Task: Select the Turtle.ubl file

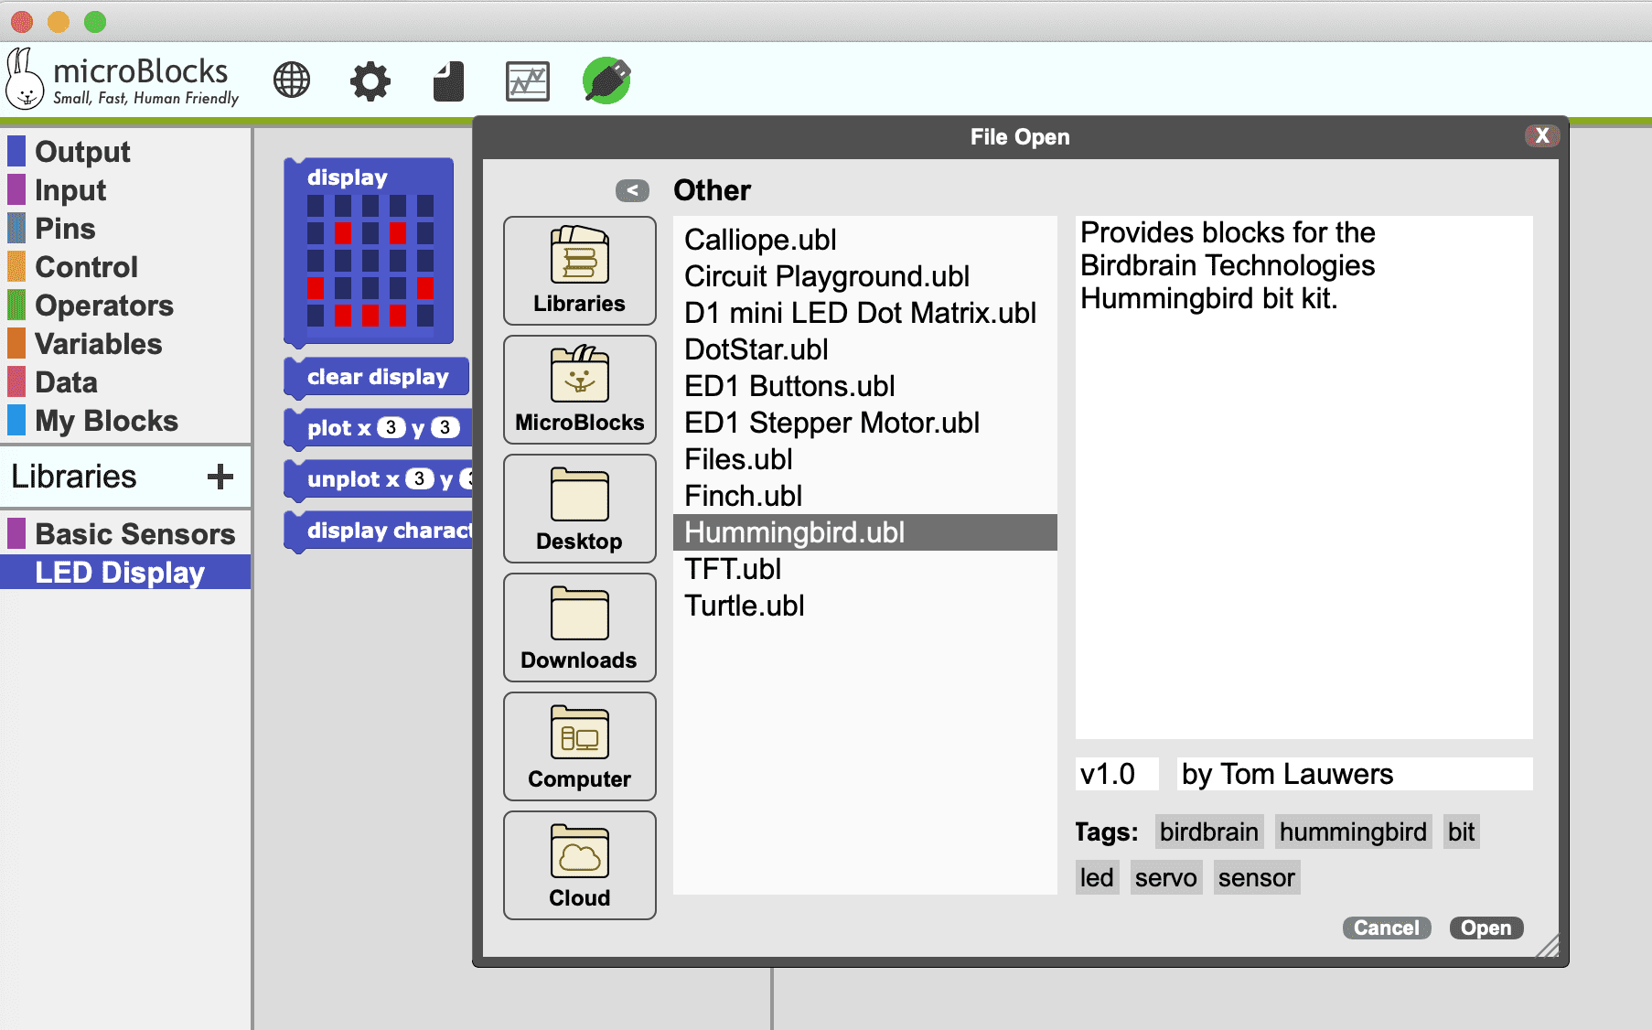Action: tap(745, 606)
